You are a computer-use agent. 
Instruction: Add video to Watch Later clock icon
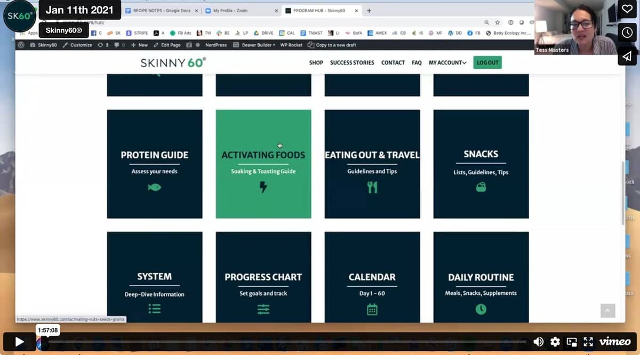point(627,33)
